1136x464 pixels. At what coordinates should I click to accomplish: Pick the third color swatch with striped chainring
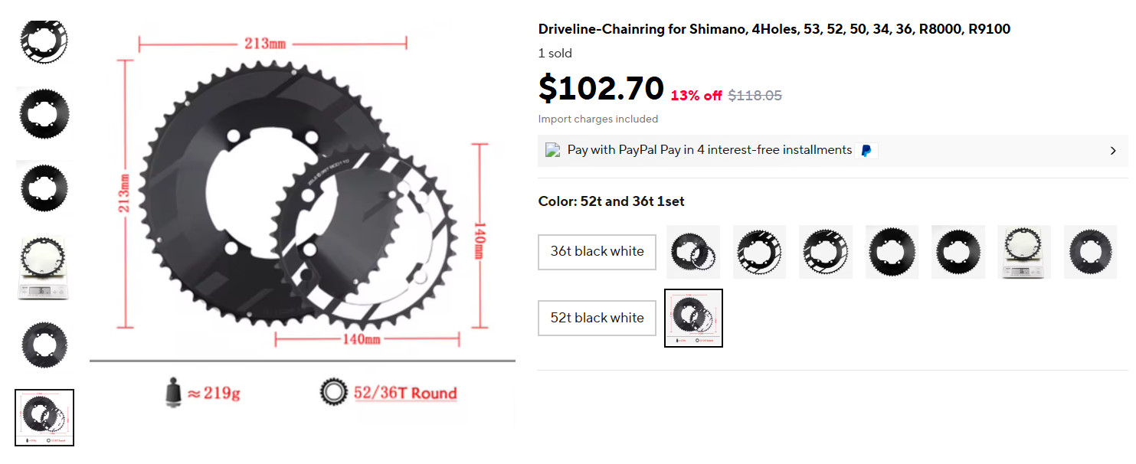click(826, 252)
